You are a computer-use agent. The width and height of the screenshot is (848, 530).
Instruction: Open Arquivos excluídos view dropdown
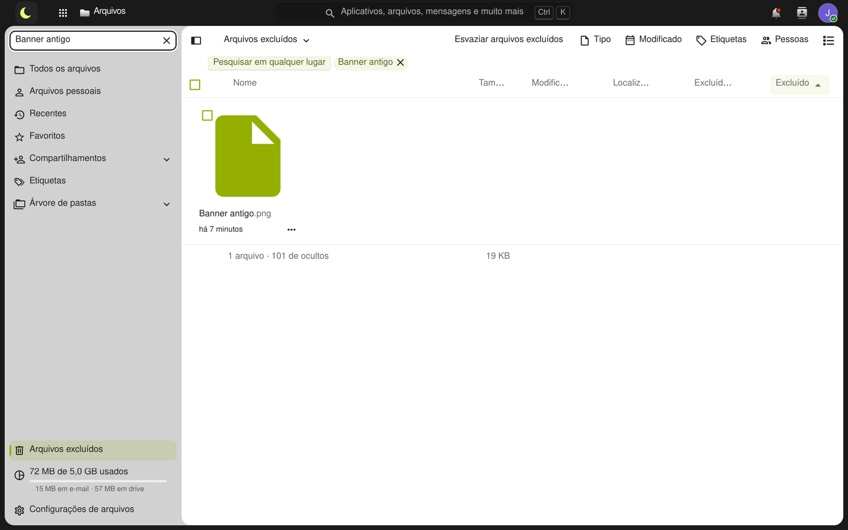tap(267, 40)
